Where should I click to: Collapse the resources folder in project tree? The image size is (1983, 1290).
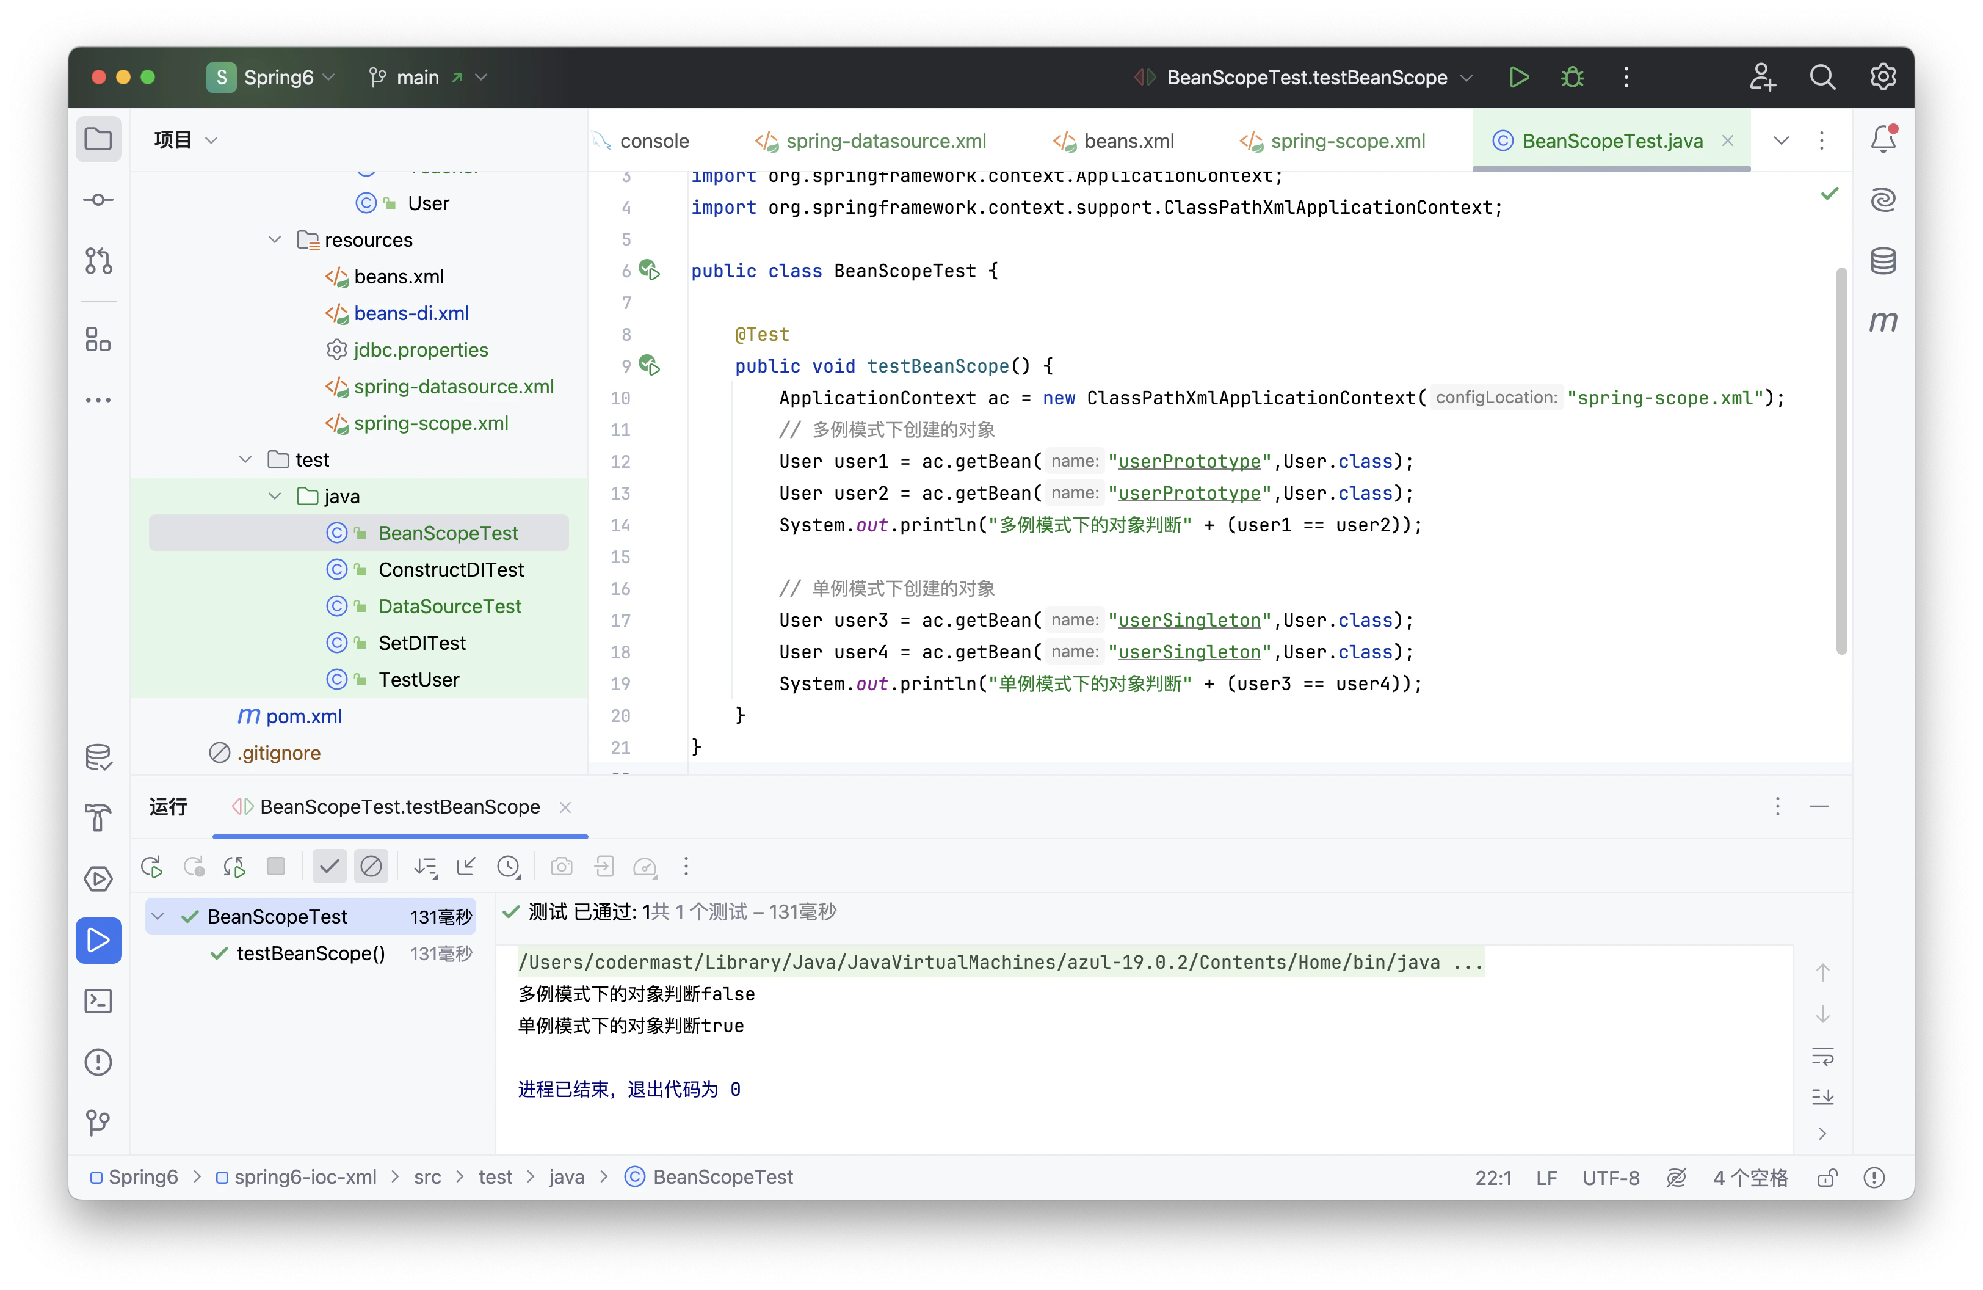tap(275, 240)
